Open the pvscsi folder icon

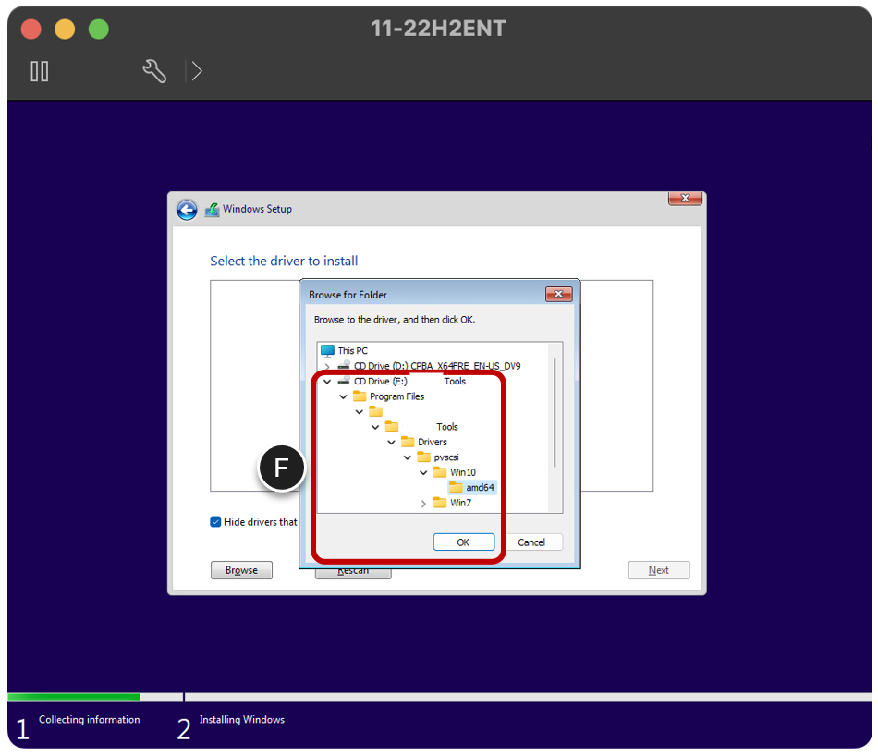425,457
